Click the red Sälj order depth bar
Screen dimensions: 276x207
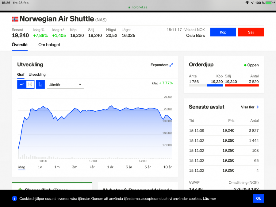click(x=242, y=86)
